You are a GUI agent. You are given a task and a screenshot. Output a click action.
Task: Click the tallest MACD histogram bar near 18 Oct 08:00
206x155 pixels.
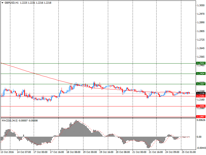click(x=76, y=128)
